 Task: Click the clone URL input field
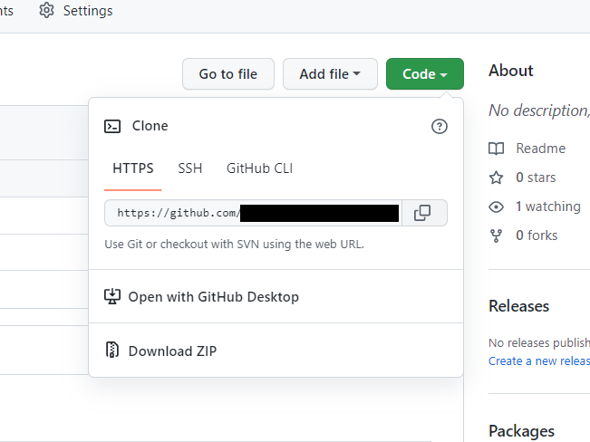tap(253, 213)
